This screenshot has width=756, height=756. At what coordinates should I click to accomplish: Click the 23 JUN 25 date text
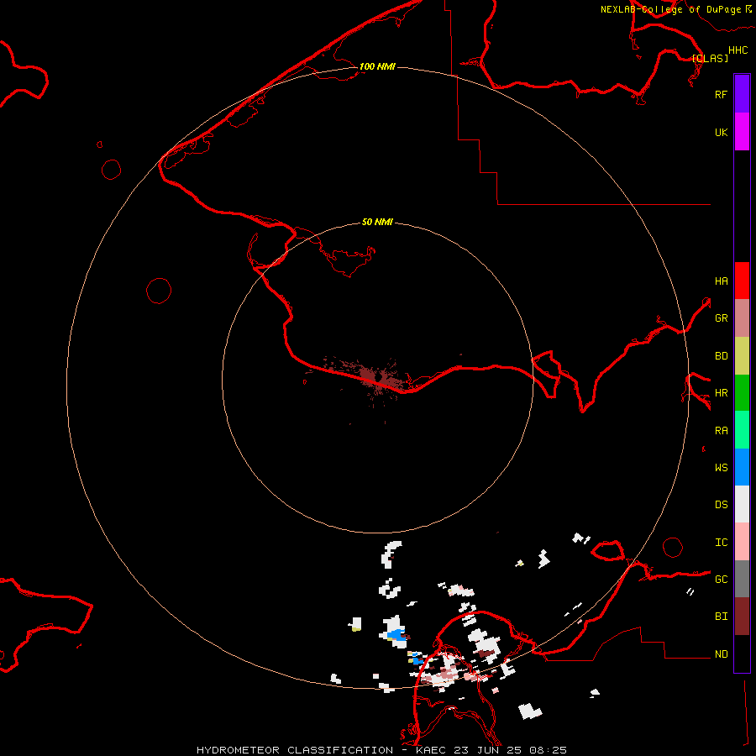click(487, 750)
